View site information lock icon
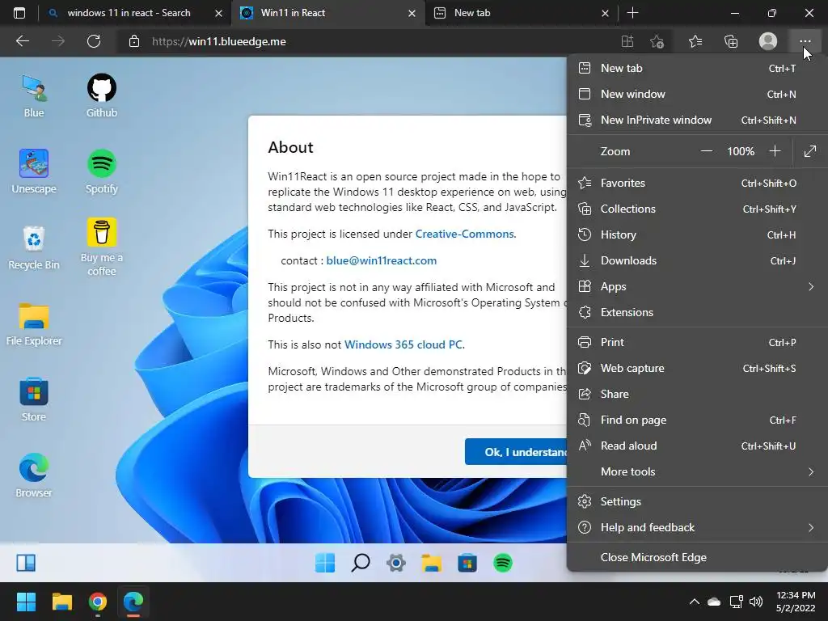Image resolution: width=828 pixels, height=621 pixels. pos(134,41)
